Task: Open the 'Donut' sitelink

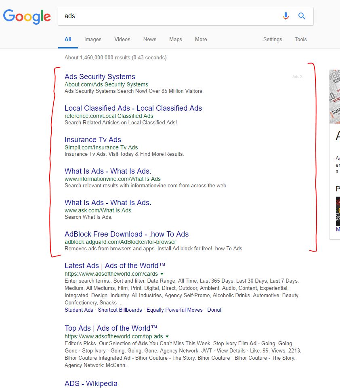Action: 214,310
